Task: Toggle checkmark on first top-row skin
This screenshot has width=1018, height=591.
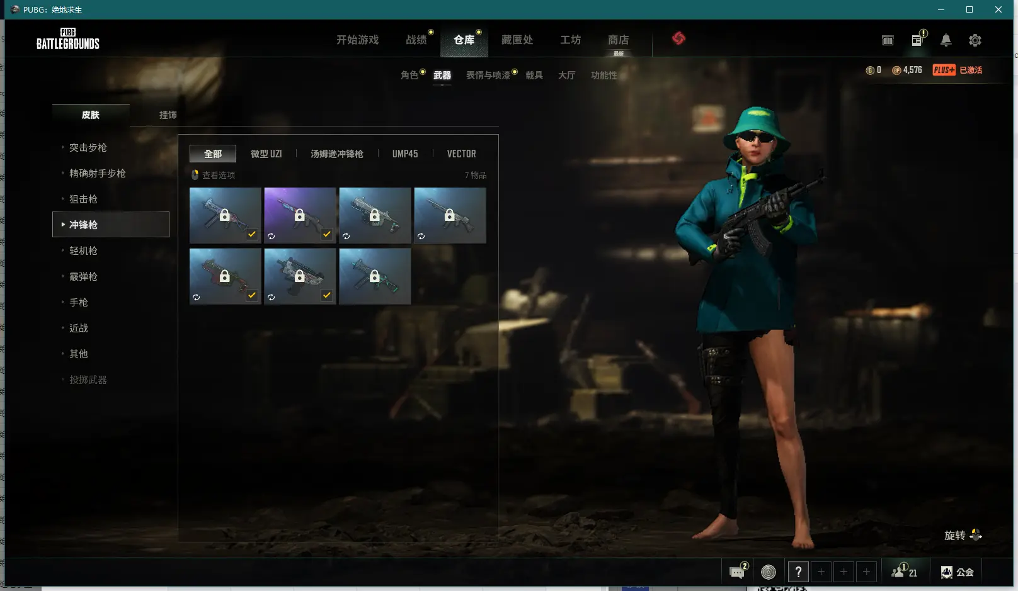Action: coord(252,234)
